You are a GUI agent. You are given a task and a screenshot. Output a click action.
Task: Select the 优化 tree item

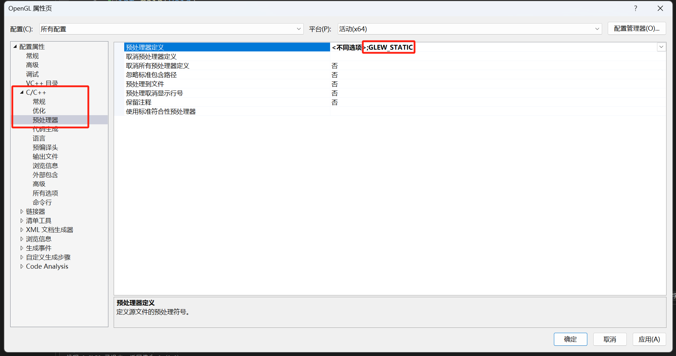tap(39, 111)
